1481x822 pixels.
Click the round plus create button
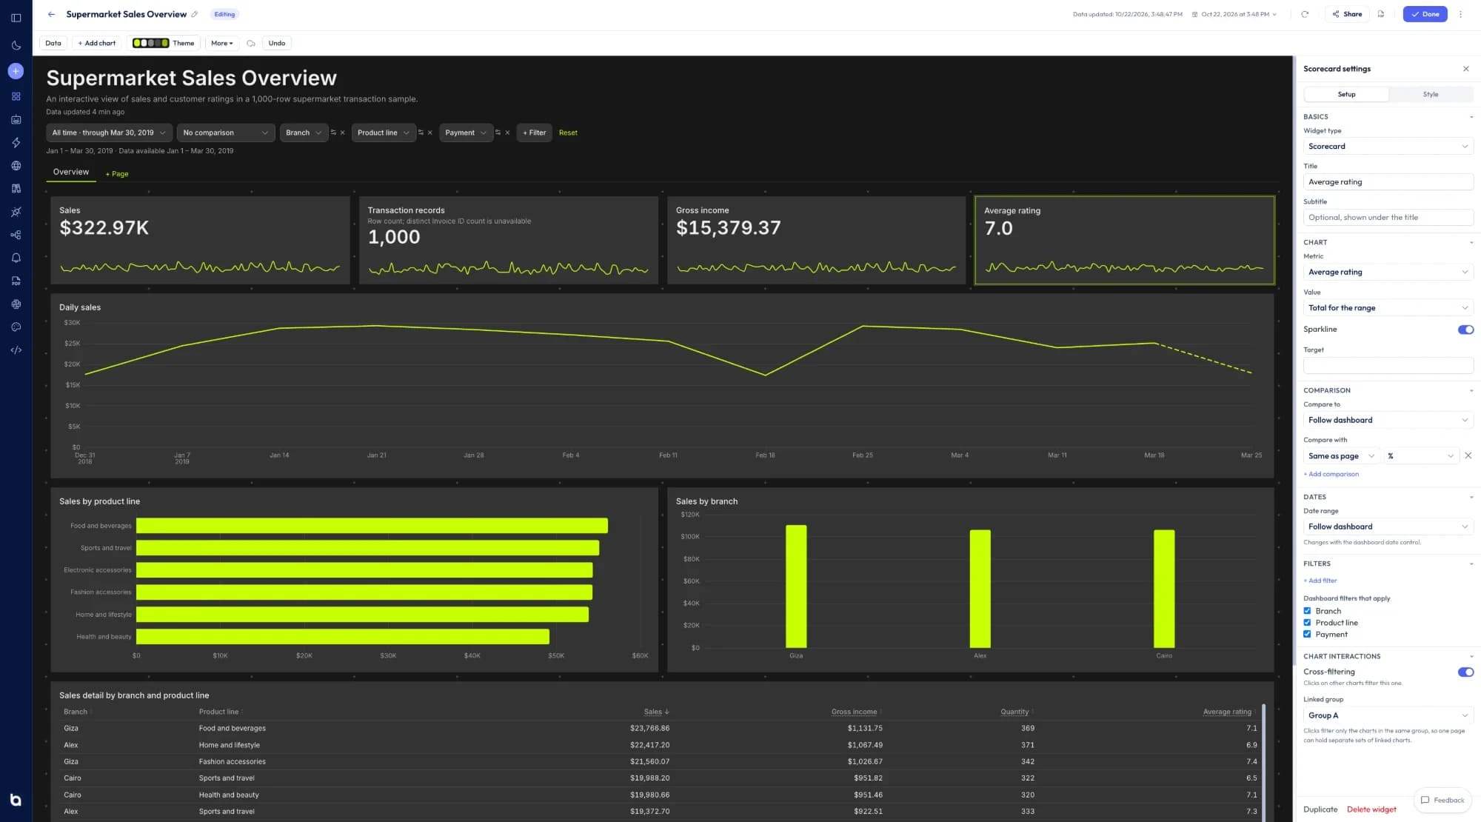pyautogui.click(x=16, y=71)
